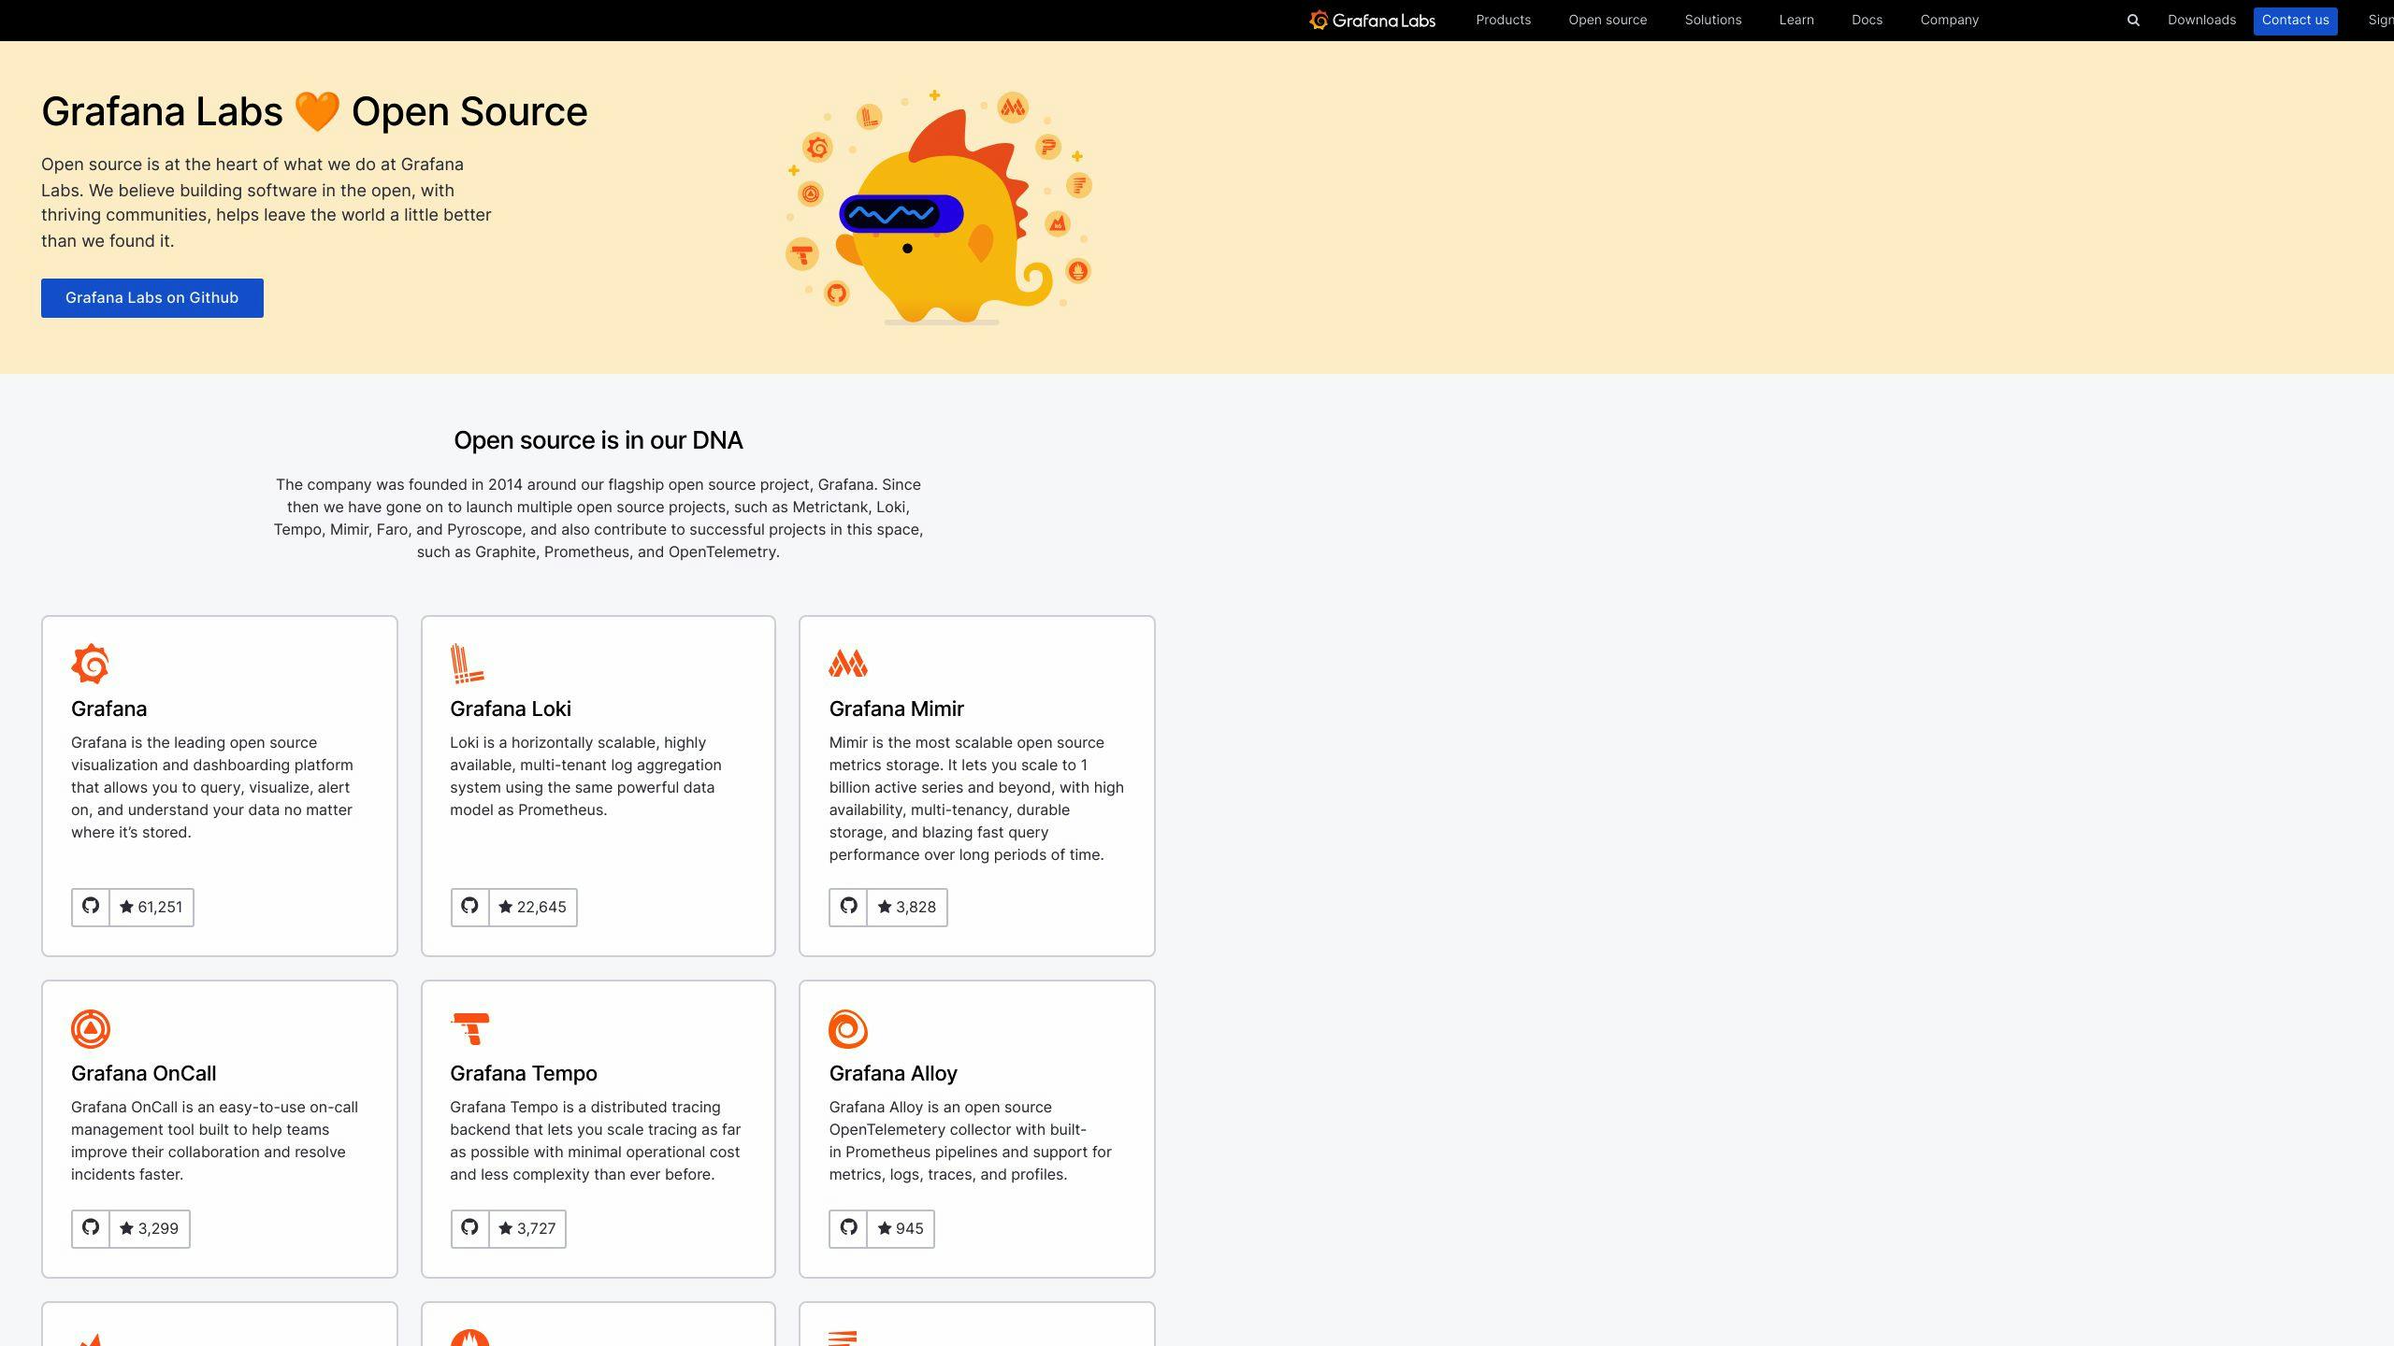The height and width of the screenshot is (1346, 2394).
Task: Click the Grafana Labs logo in navbar
Action: click(x=1371, y=20)
